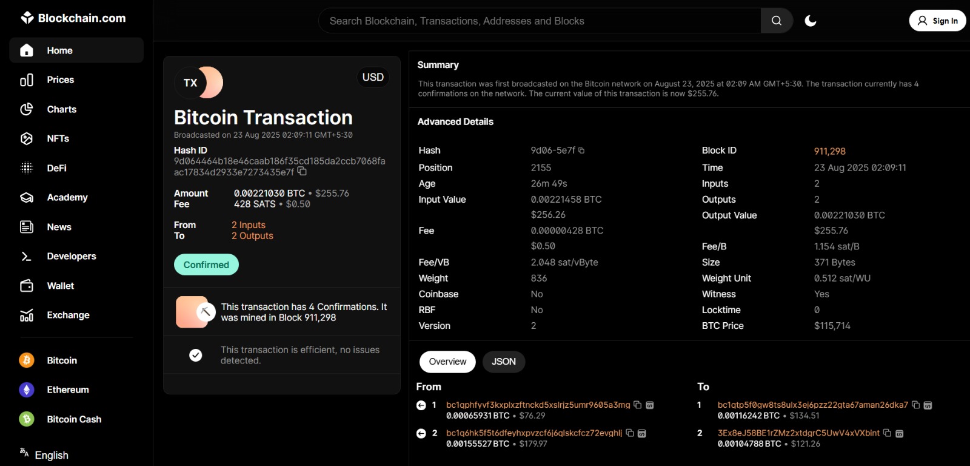Open output address 3Ex8eJ58BE1rZMz2xtdqrC5UwV4xVXbint

click(798, 433)
